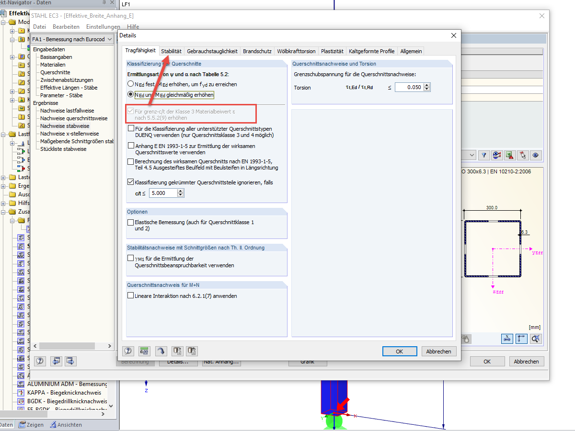Screen dimensions: 575x431
Task: Switch to the Ansichten navigator tab
Action: (66, 425)
